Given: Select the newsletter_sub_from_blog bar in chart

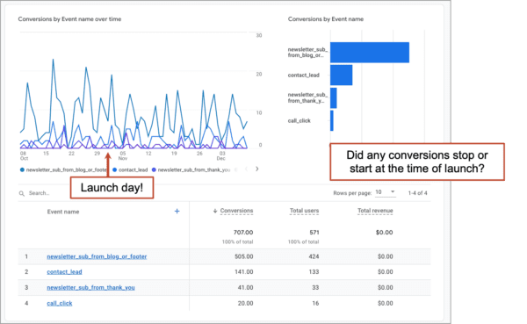Looking at the screenshot, I should [370, 53].
